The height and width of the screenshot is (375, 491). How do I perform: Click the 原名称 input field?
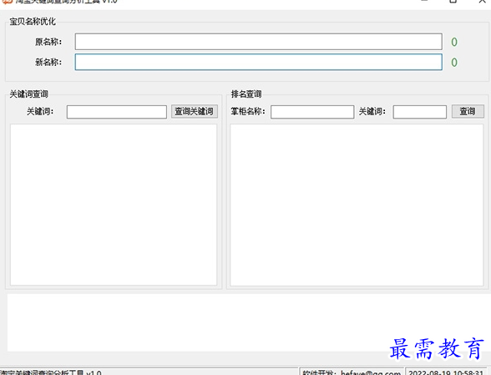(258, 42)
